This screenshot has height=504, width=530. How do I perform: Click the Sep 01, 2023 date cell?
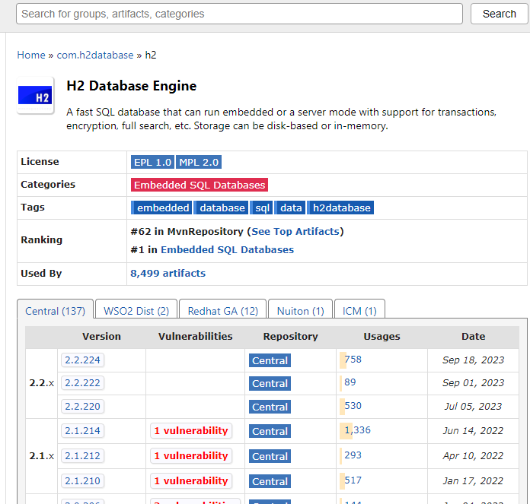click(473, 383)
